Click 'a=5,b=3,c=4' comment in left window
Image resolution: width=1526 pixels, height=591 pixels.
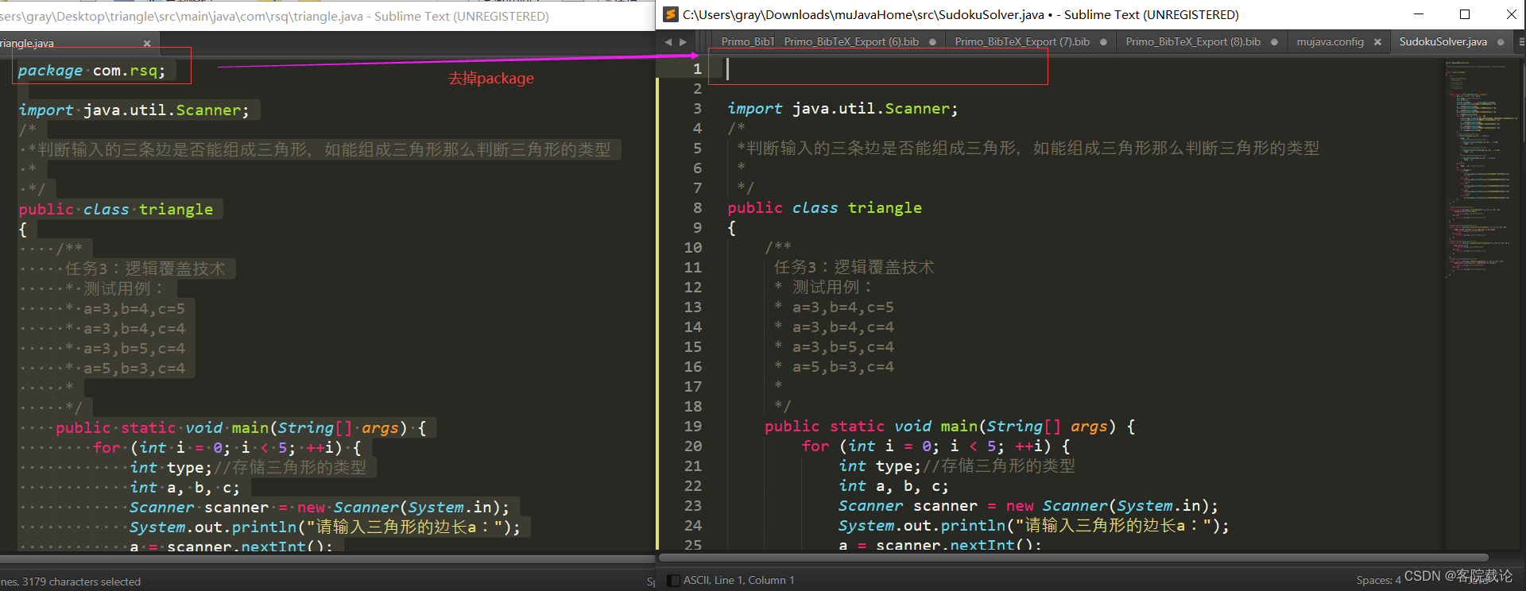[134, 369]
